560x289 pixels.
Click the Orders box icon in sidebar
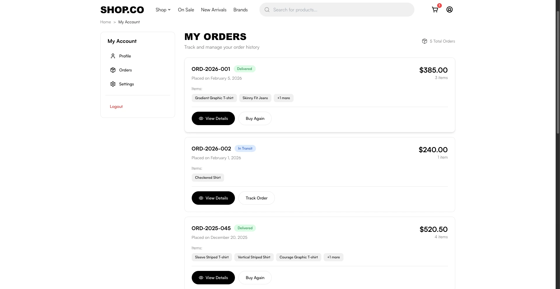(x=113, y=70)
